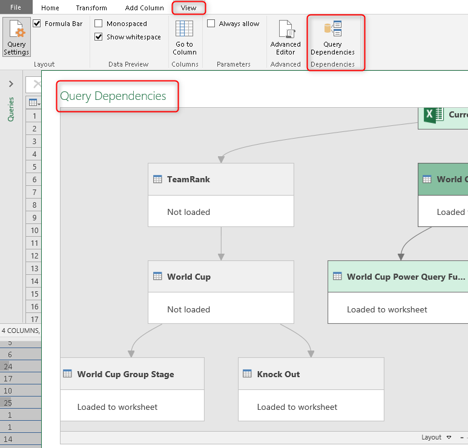Viewport: 468px width, 448px height.
Task: Select row number 13 header
Action: 34,269
